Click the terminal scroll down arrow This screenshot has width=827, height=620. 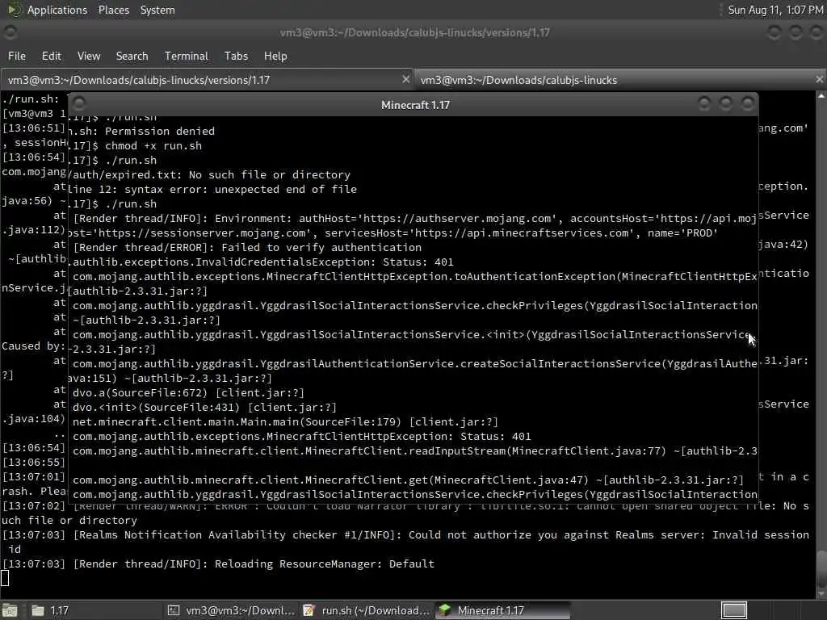pyautogui.click(x=821, y=594)
